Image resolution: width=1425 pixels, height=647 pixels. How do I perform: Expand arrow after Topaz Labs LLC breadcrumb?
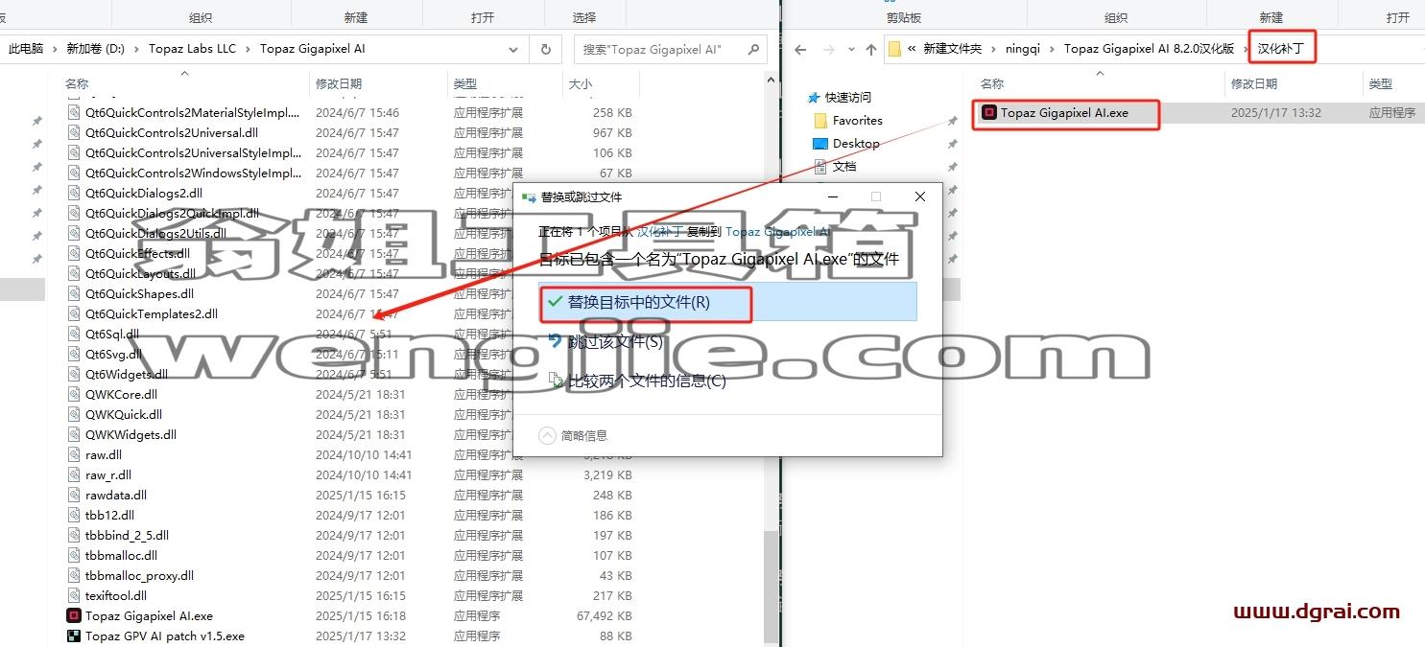248,49
